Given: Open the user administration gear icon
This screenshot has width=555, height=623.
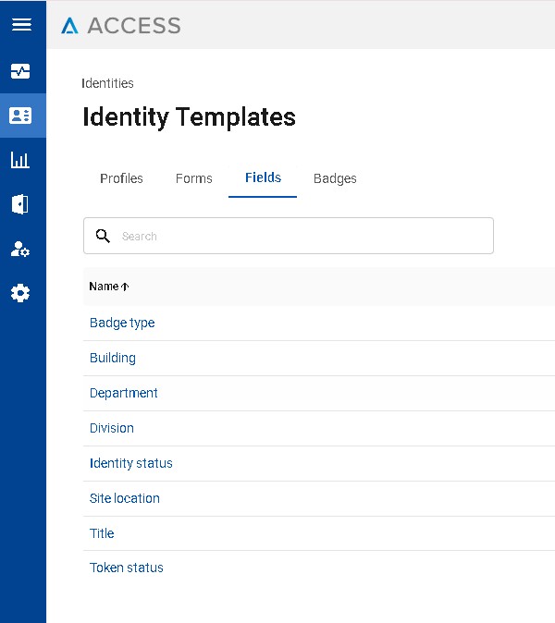Looking at the screenshot, I should pos(20,250).
